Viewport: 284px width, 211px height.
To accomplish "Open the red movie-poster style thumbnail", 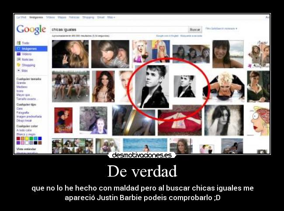I will (63, 120).
